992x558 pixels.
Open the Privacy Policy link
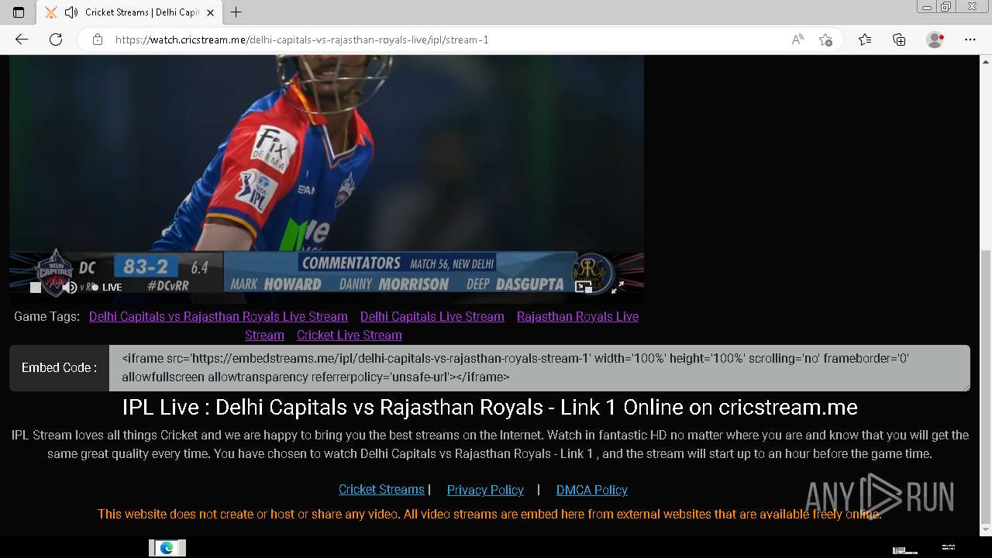click(x=485, y=490)
